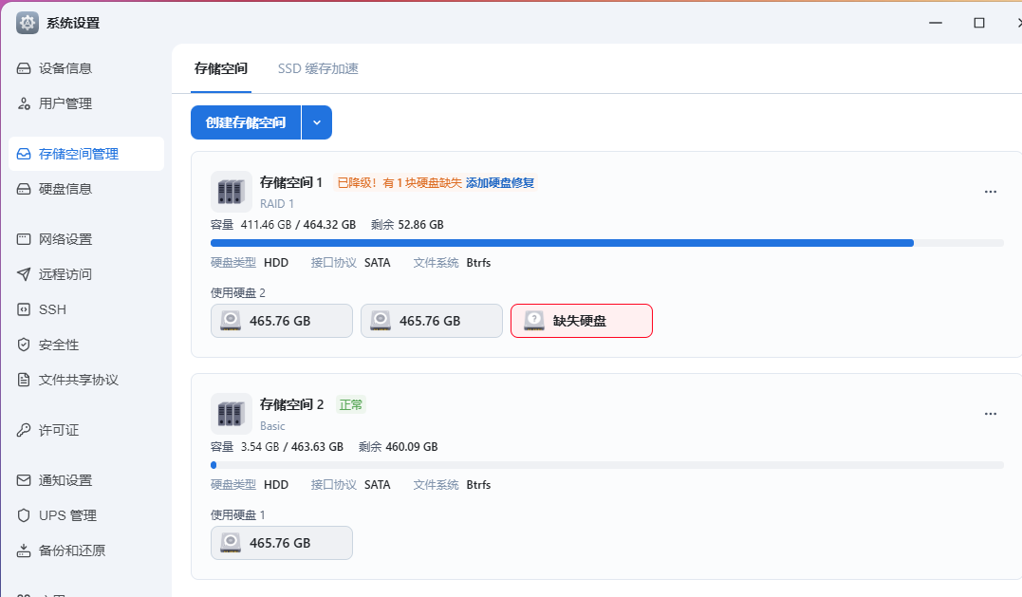Open UPS 管理 in the sidebar
Screen dimensions: 1022x597
(86, 515)
